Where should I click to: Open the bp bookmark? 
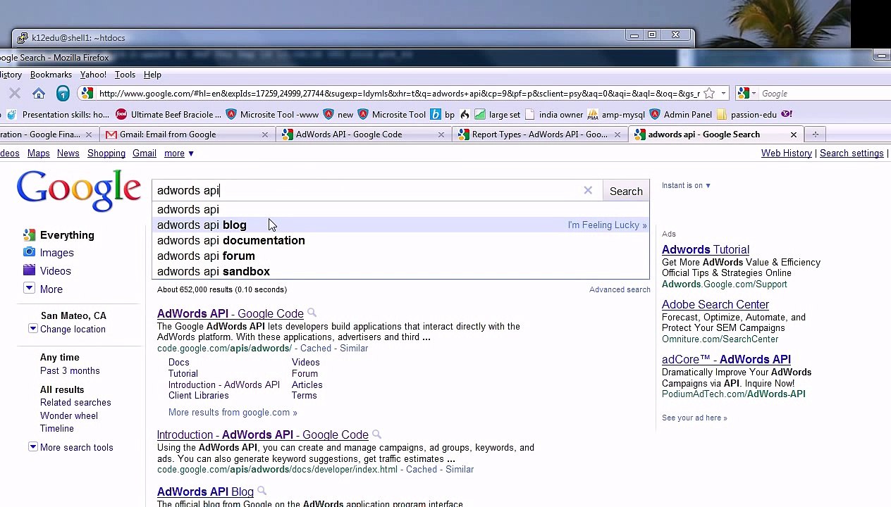pos(443,114)
